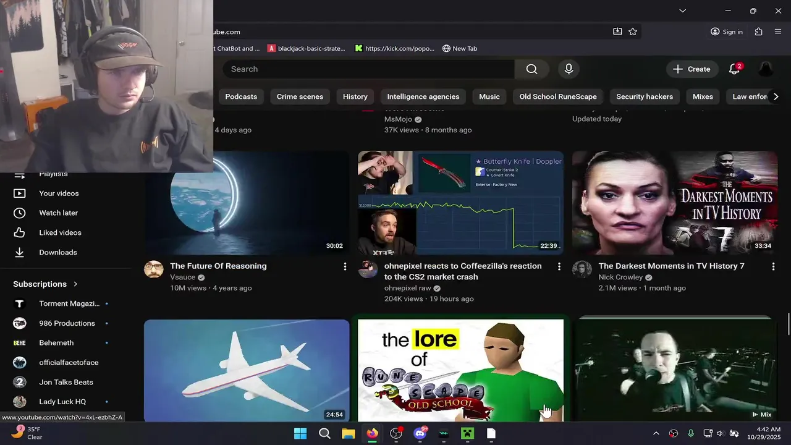Viewport: 791px width, 445px height.
Task: Select the Mixes filter chip
Action: (x=703, y=96)
